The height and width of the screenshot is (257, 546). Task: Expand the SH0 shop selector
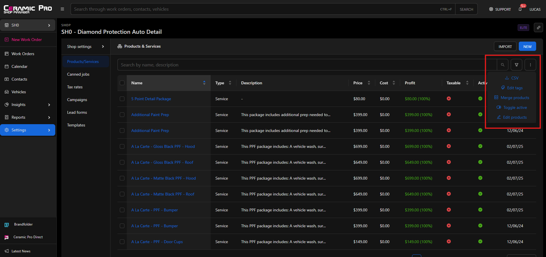click(x=28, y=25)
